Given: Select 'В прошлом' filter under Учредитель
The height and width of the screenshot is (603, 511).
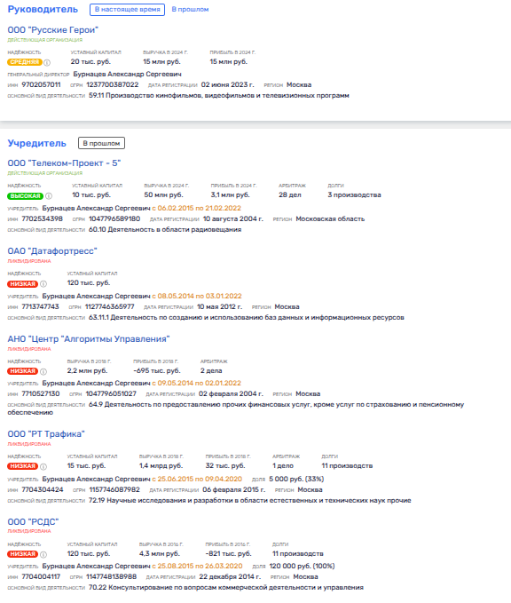Looking at the screenshot, I should (101, 143).
